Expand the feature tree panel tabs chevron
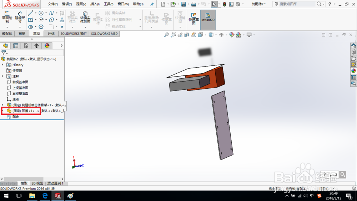Image resolution: width=357 pixels, height=201 pixels. coord(61,46)
